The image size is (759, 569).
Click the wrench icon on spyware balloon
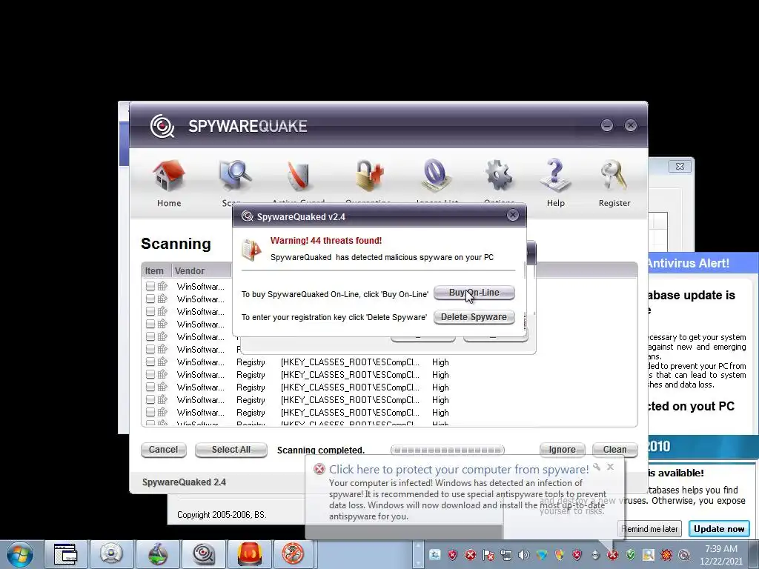click(597, 467)
